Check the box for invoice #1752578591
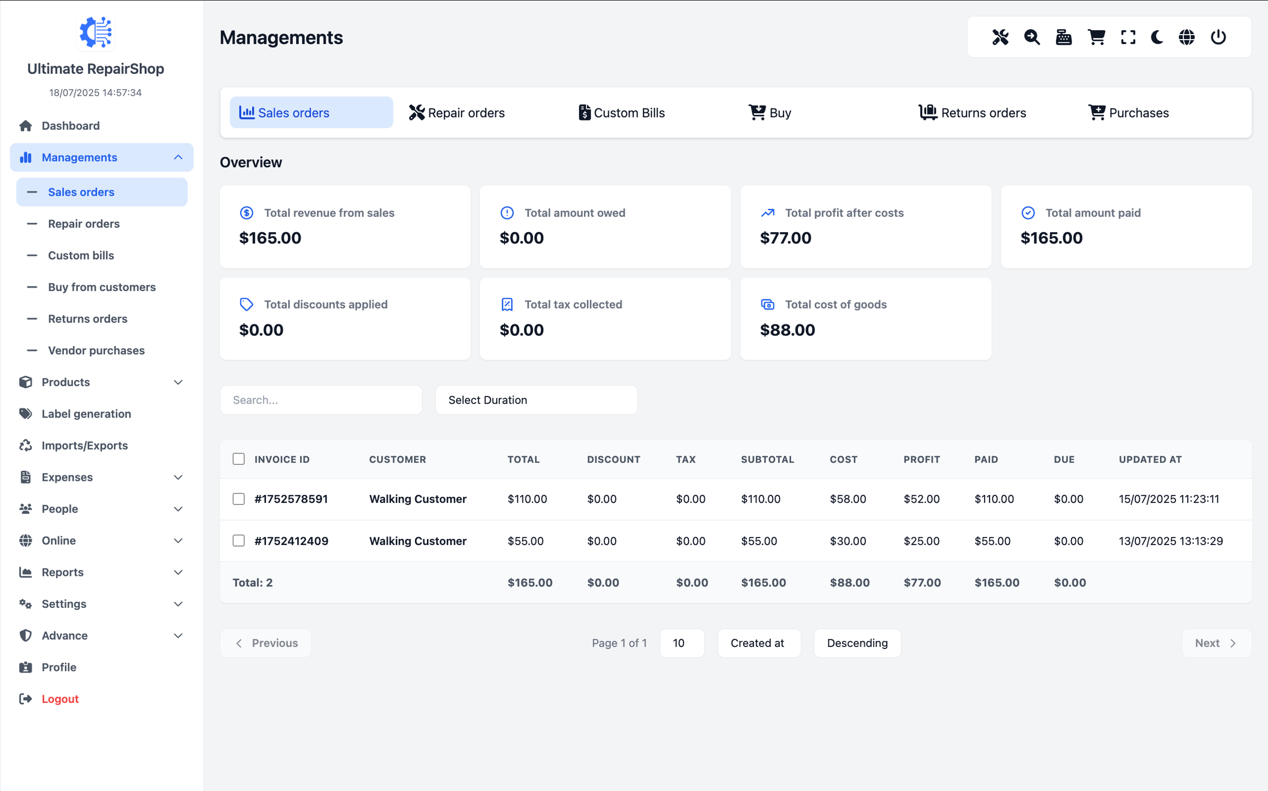The width and height of the screenshot is (1268, 791). pyautogui.click(x=238, y=499)
